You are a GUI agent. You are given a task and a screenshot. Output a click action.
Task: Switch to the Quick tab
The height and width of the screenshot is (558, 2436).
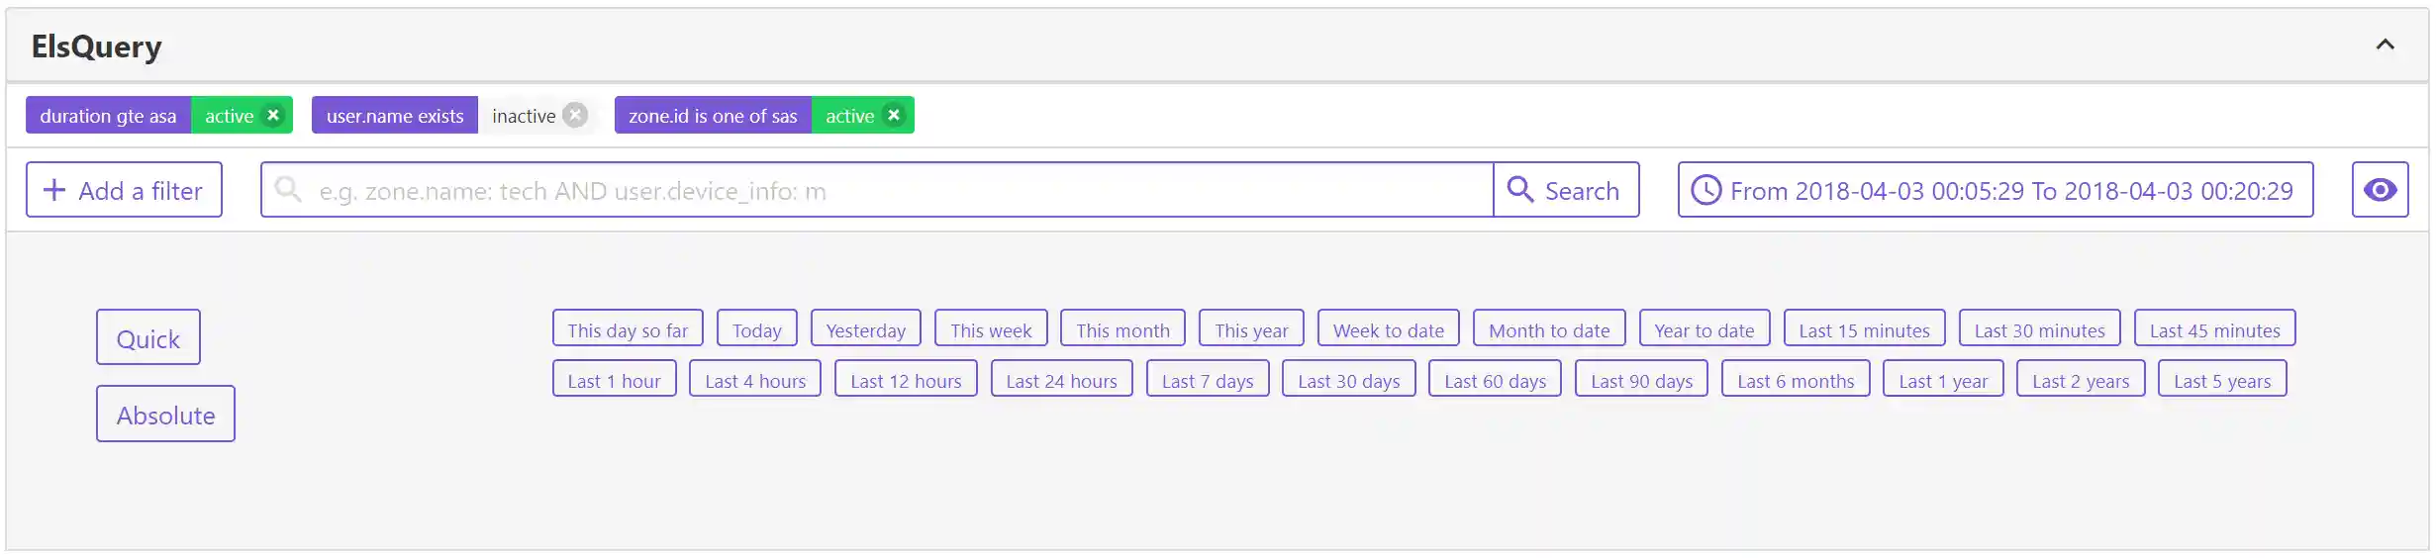tap(147, 338)
